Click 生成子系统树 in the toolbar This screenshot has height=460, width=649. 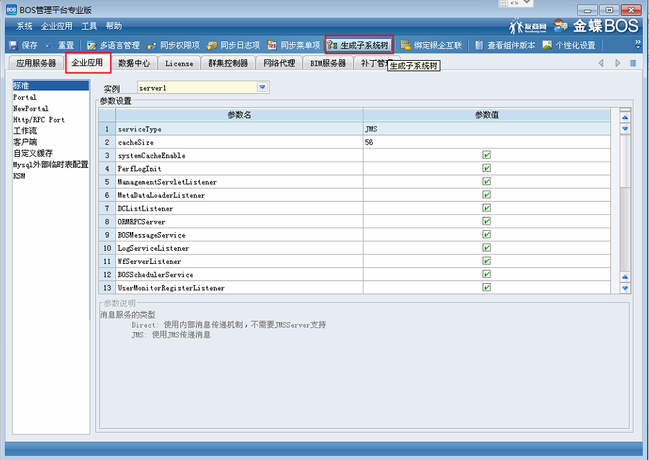coord(359,45)
